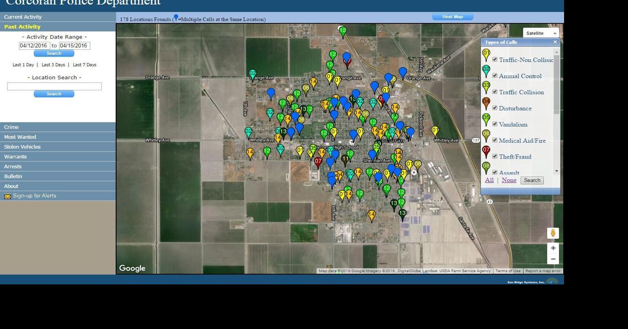Click the Disturbance 04 legend pin icon

click(x=486, y=103)
